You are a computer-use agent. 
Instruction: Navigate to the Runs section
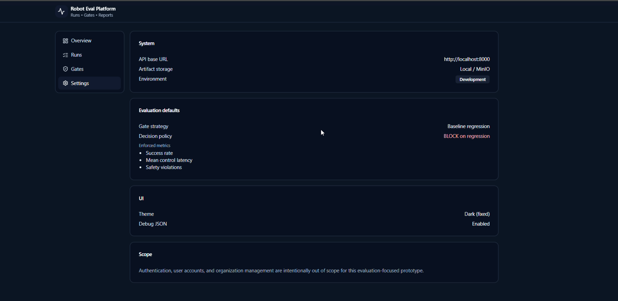(x=76, y=55)
